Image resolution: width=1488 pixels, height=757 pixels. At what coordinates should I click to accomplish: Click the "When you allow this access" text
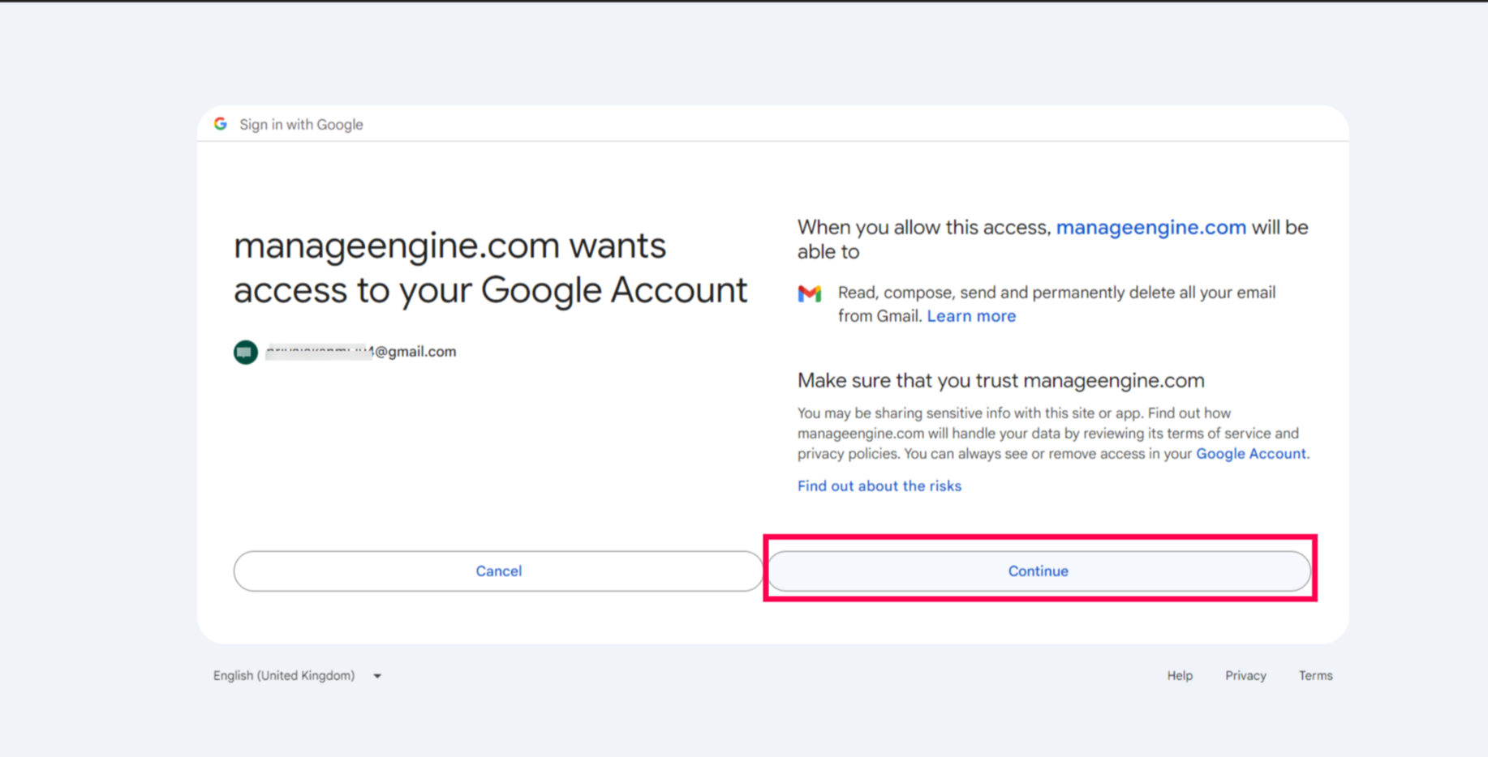(x=925, y=228)
